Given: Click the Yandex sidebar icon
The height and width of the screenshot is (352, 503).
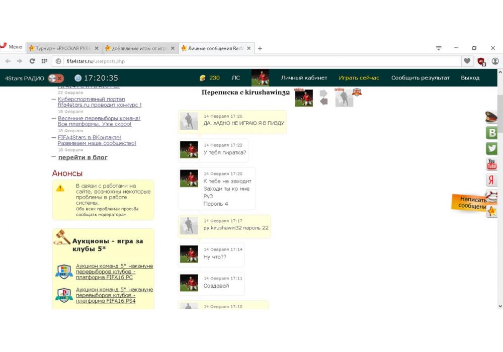Looking at the screenshot, I should 491,180.
